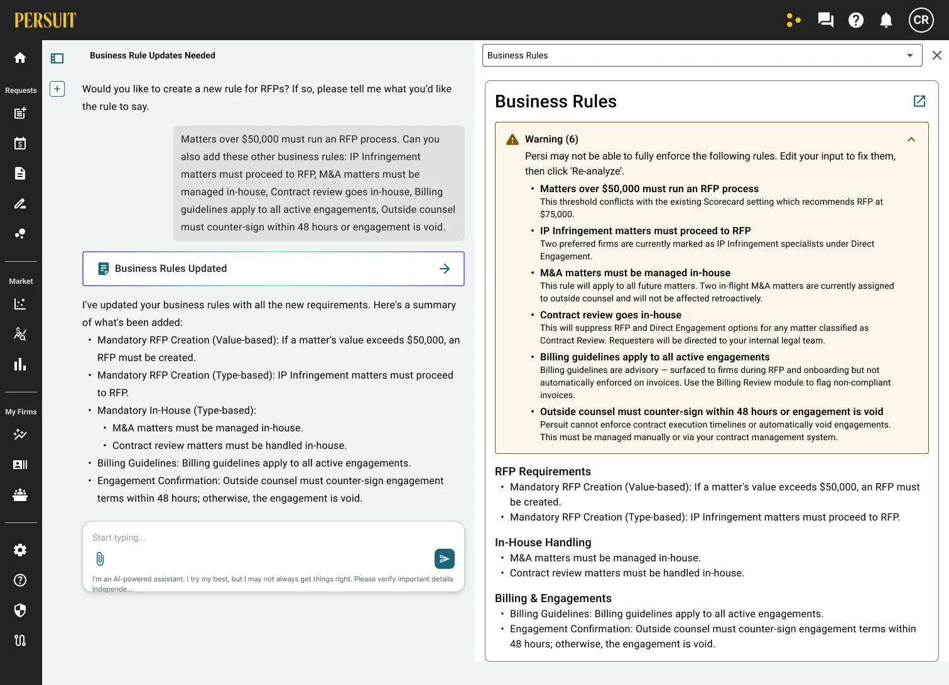
Task: Click the user message about Matters over $50,000
Action: coord(319,183)
